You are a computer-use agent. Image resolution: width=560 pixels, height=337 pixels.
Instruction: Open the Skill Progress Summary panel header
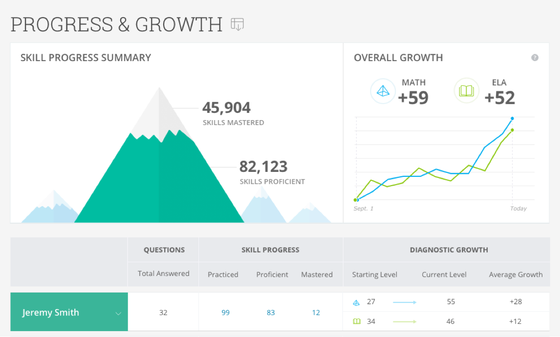tap(85, 58)
